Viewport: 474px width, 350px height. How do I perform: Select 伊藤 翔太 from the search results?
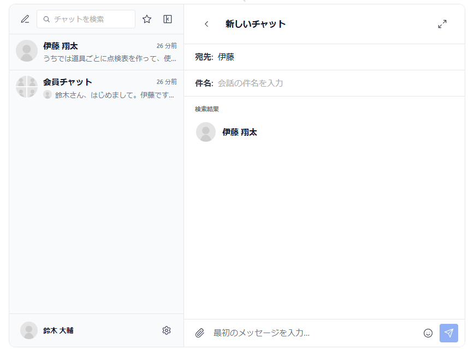pos(324,132)
